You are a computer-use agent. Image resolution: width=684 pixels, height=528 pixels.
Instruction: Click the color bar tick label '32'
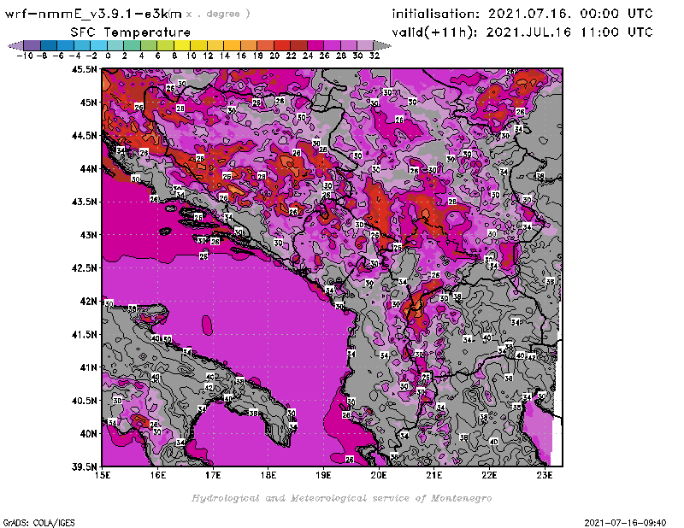click(374, 56)
